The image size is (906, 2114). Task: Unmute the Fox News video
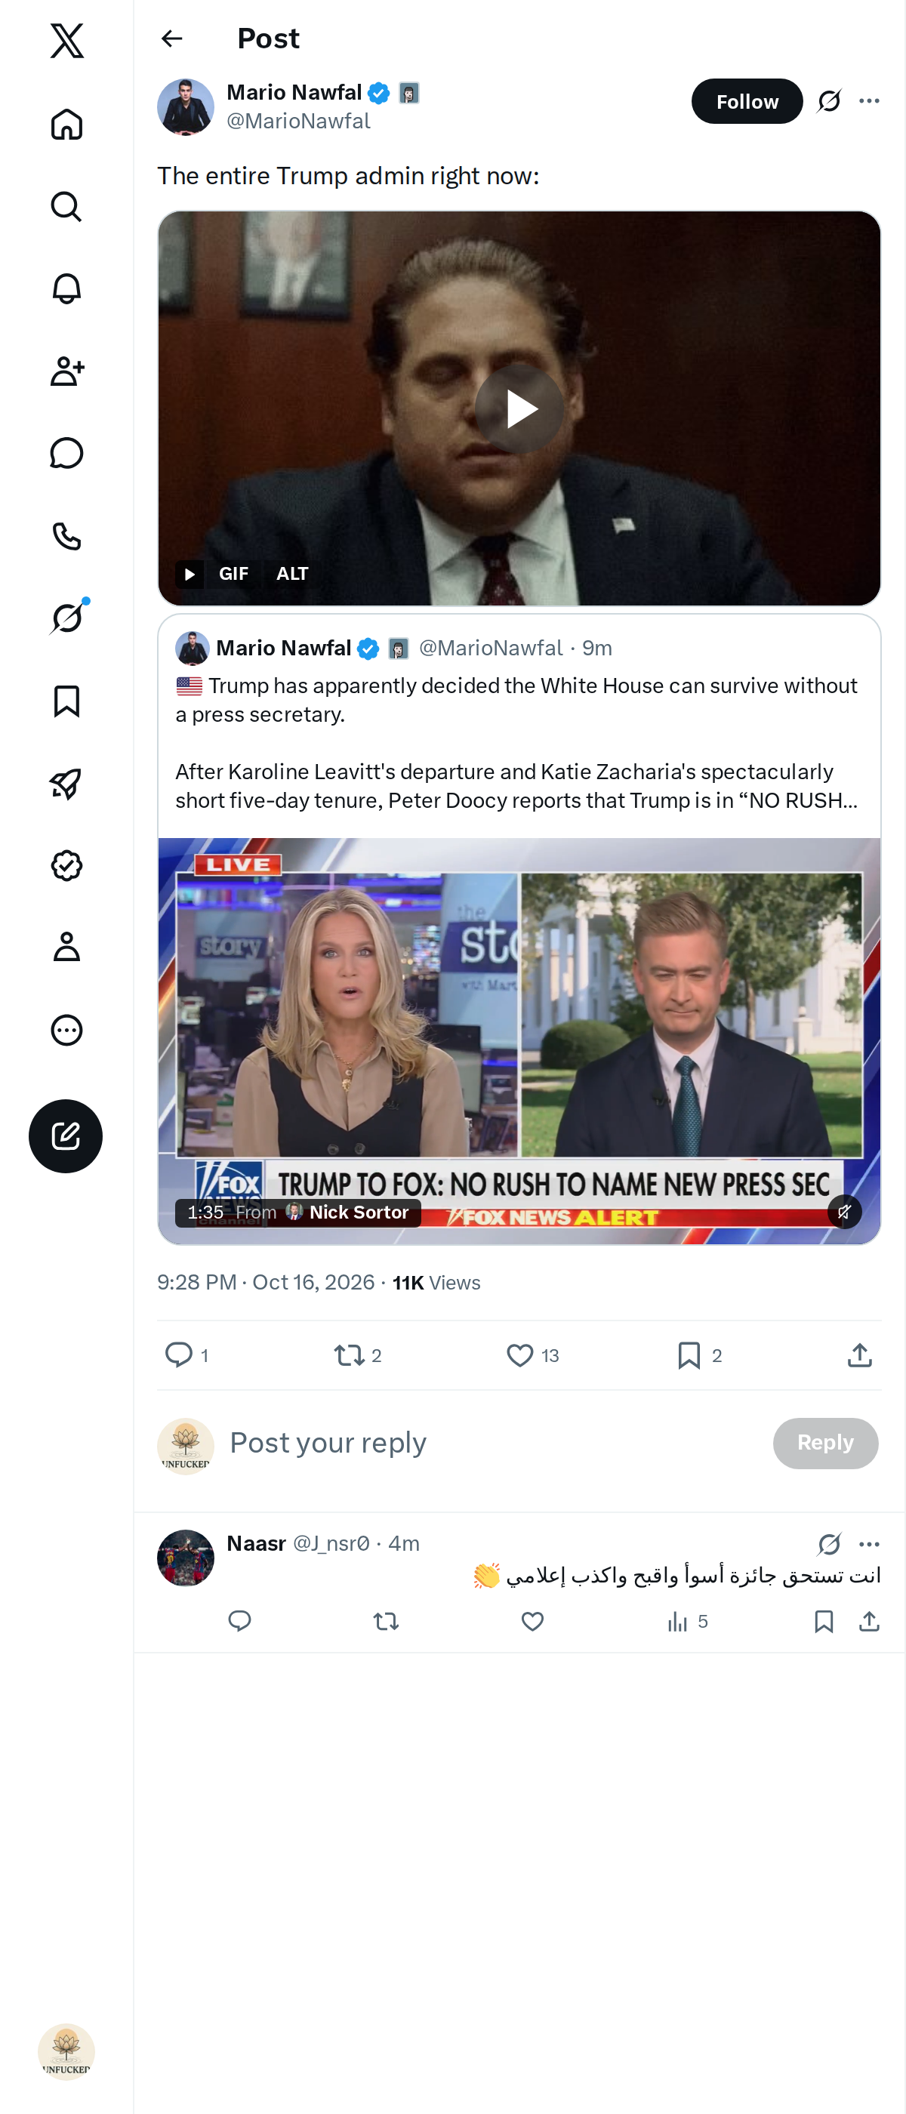(844, 1211)
